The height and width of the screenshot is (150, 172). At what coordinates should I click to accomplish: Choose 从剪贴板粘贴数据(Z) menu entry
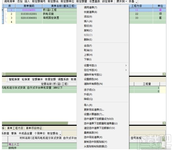click(95, 146)
